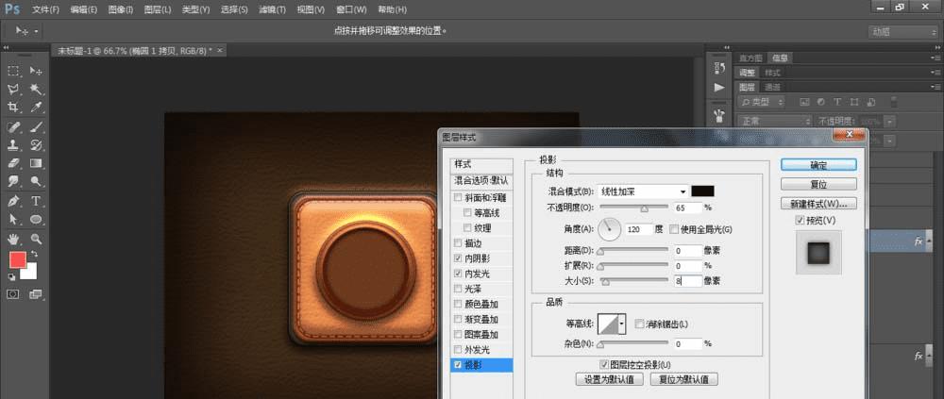The image size is (944, 399).
Task: Open the 图层 panel flyout menu
Action: click(x=934, y=88)
